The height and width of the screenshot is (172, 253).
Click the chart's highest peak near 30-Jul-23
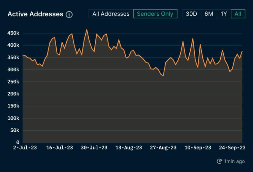[87, 29]
